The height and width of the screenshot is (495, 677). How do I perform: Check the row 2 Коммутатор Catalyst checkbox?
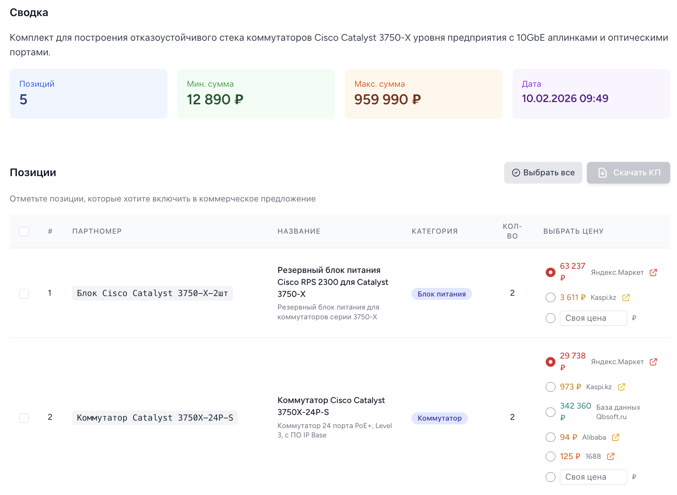click(24, 418)
